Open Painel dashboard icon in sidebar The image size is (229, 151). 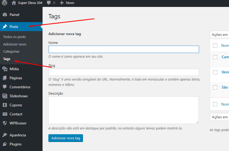5,15
